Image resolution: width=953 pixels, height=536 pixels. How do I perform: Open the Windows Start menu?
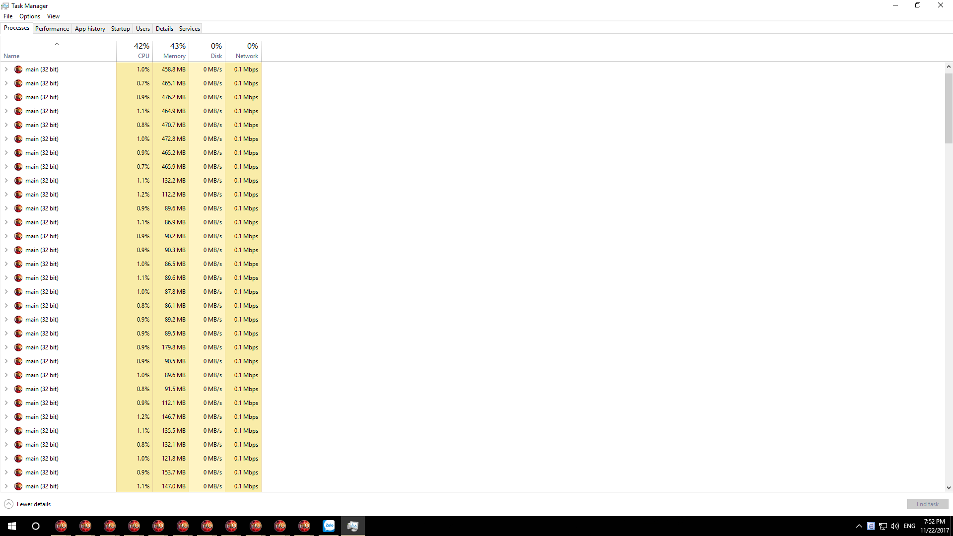tap(12, 526)
